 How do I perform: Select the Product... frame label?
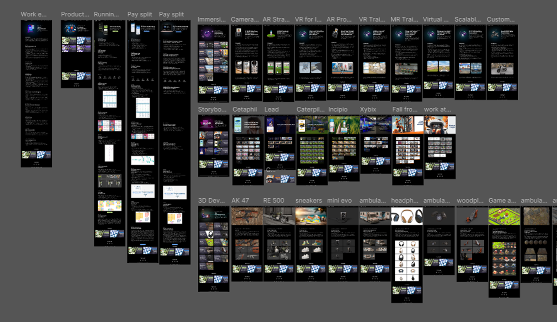pos(75,14)
